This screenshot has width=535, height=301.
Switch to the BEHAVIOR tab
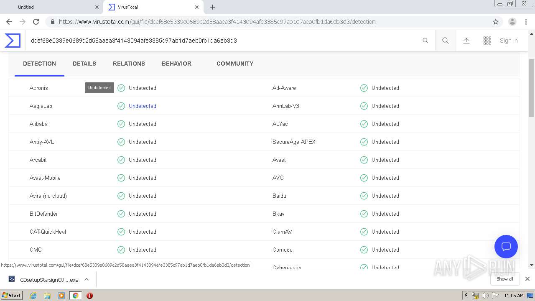(176, 64)
